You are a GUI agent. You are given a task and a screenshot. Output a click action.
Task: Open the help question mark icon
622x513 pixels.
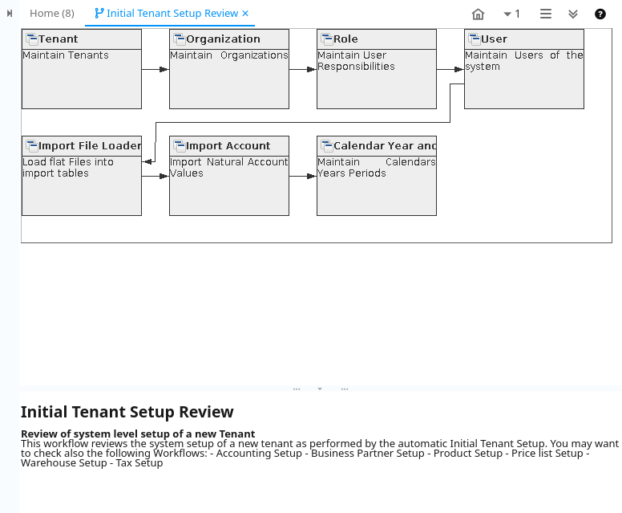coord(600,14)
